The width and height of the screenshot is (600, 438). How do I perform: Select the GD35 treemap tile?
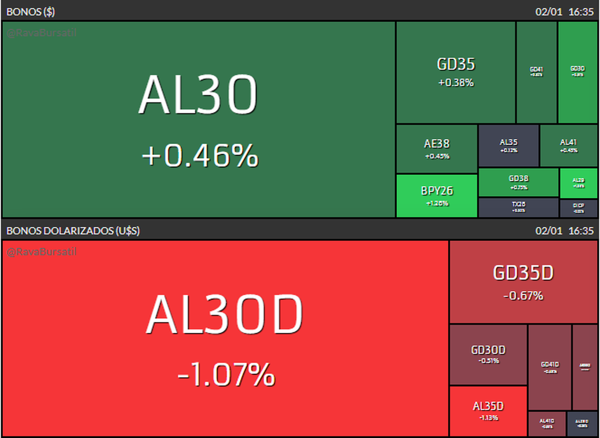click(455, 72)
